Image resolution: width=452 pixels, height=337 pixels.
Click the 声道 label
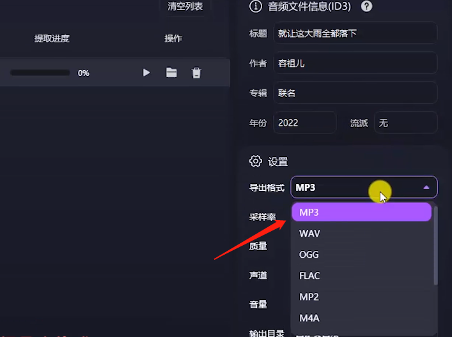tap(258, 276)
